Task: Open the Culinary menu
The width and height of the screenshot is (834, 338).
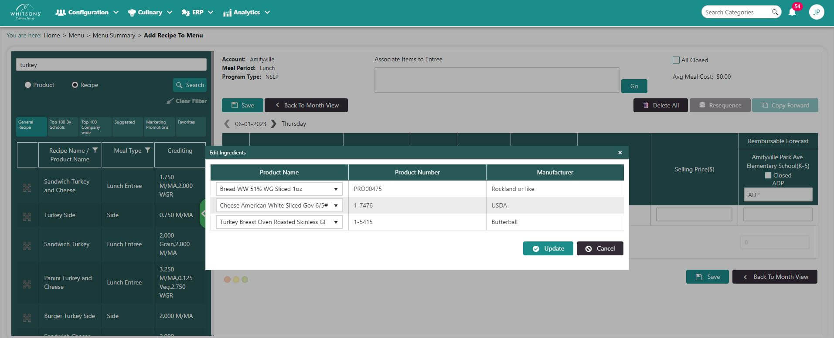Action: (150, 12)
